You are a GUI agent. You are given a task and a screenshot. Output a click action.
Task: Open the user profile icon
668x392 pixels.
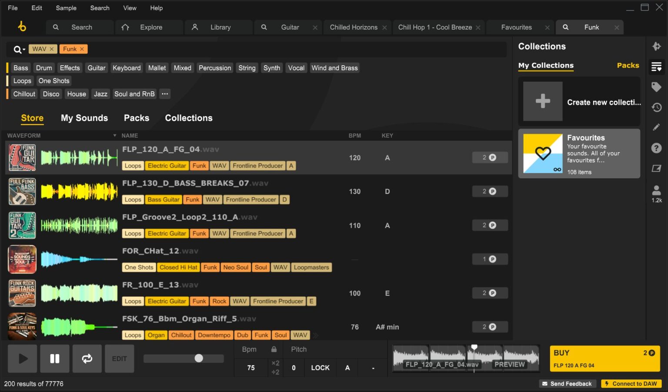pos(656,190)
